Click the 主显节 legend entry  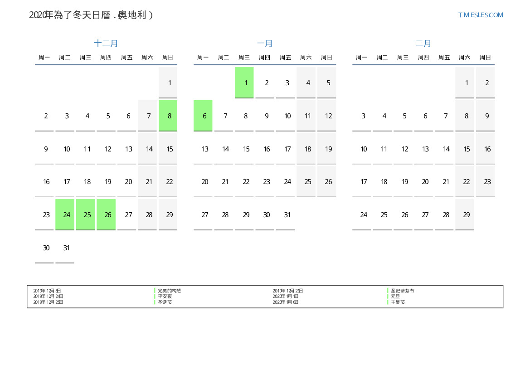tap(398, 302)
